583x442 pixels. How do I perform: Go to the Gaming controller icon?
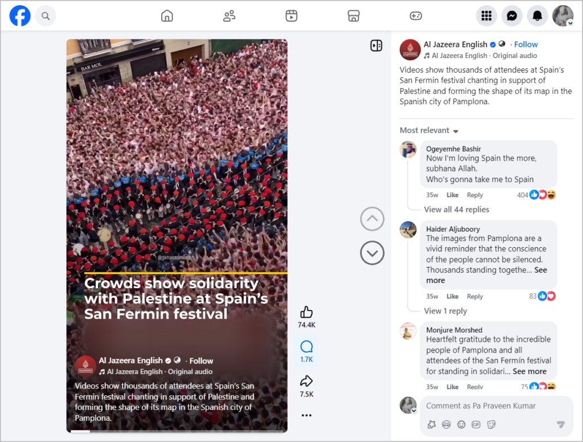point(416,16)
